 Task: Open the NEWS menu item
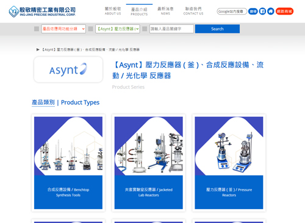pos(165,11)
